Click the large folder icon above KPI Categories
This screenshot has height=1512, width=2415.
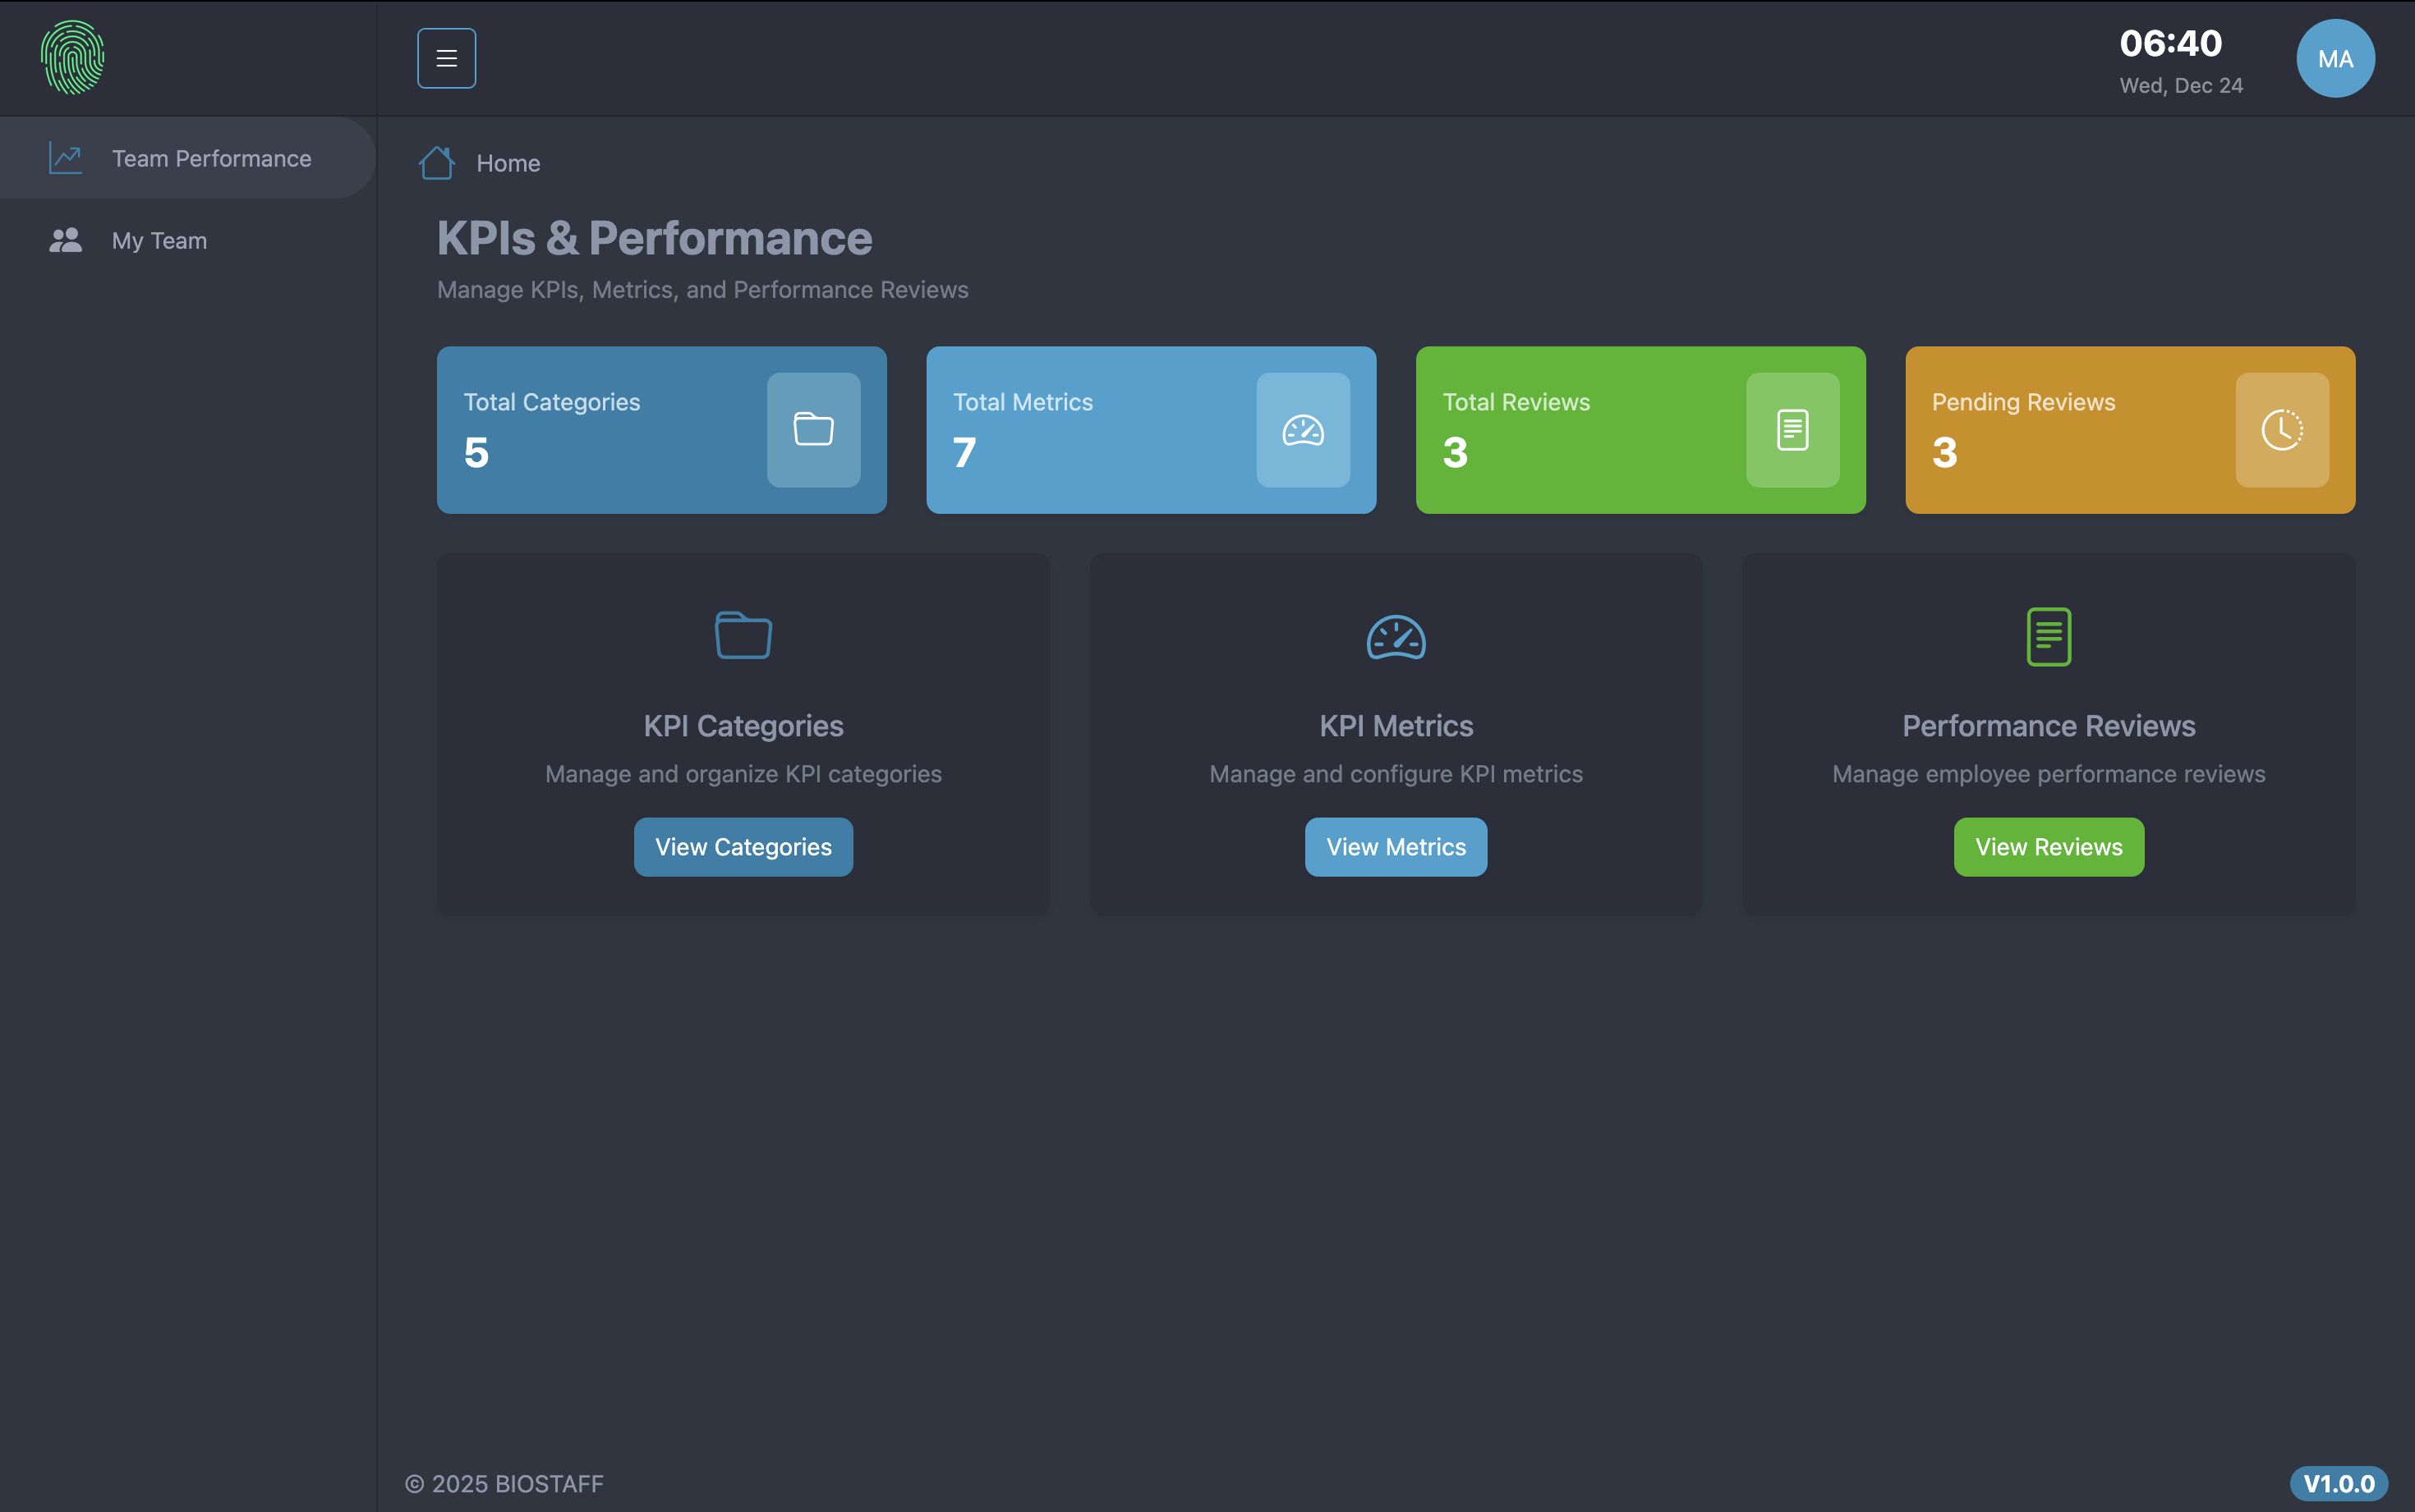743,636
